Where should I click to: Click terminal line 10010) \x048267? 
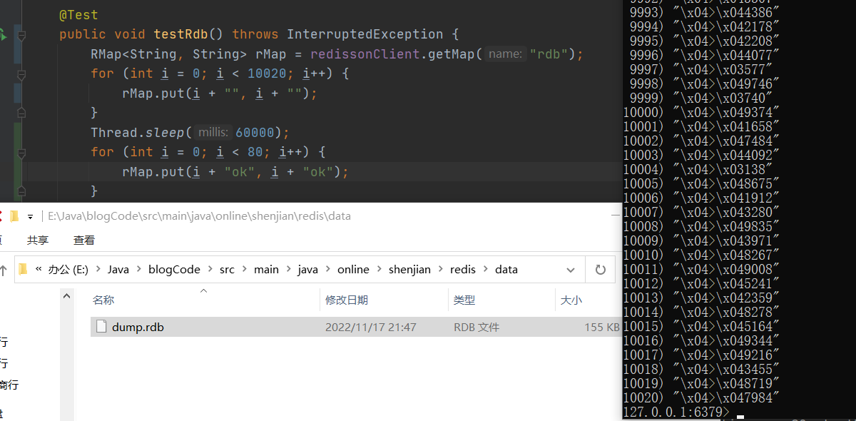coord(701,255)
